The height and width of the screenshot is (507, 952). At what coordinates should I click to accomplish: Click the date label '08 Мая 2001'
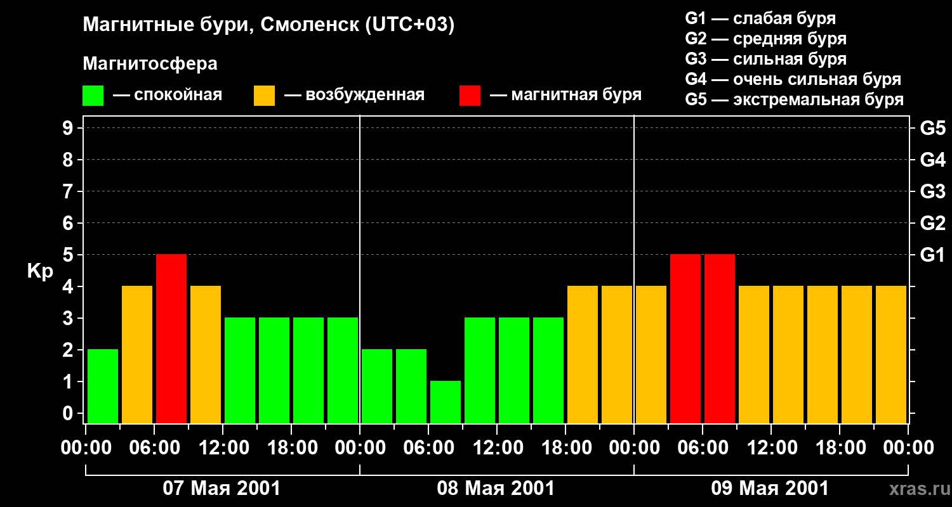[x=496, y=489]
